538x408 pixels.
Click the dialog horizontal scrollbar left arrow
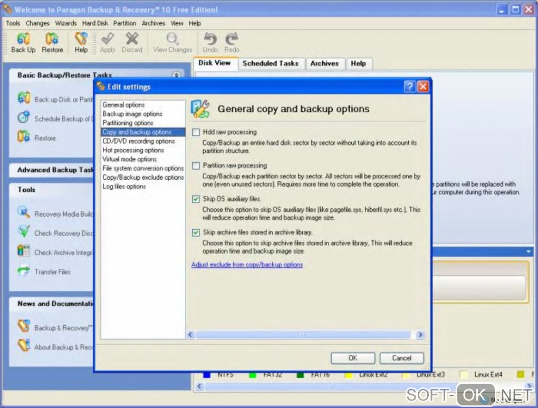coord(190,335)
